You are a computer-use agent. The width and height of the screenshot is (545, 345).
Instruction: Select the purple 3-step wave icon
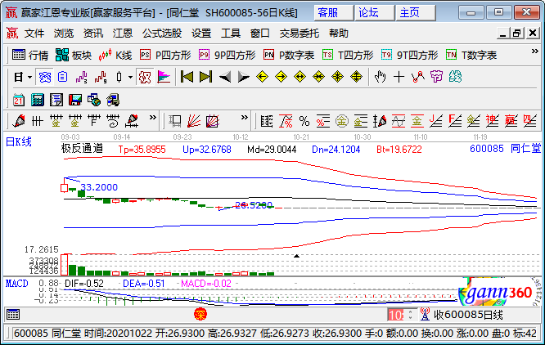81,77
